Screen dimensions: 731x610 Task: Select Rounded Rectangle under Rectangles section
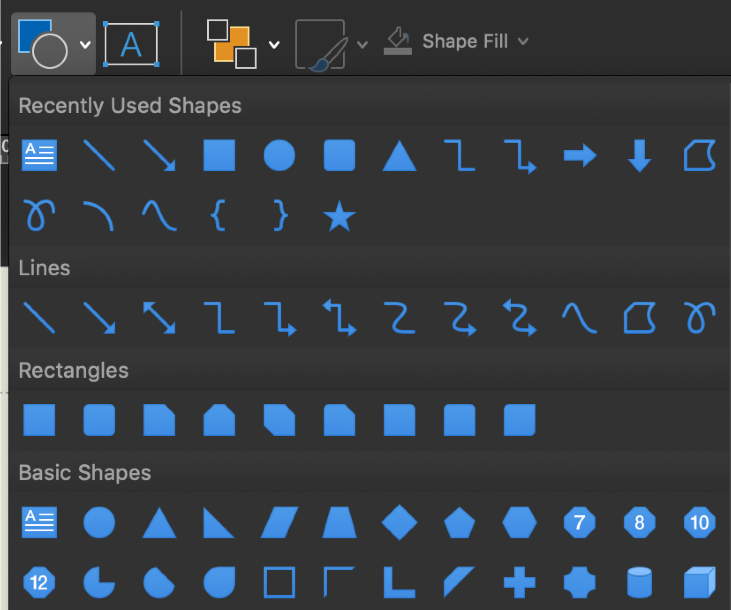point(99,420)
